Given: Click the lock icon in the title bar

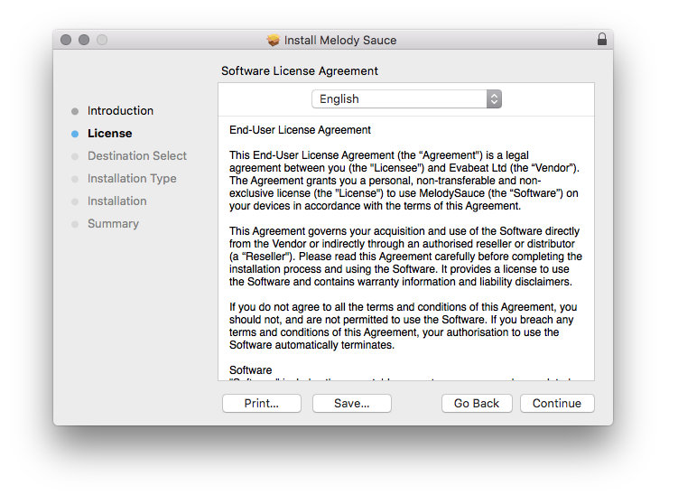Looking at the screenshot, I should (601, 40).
